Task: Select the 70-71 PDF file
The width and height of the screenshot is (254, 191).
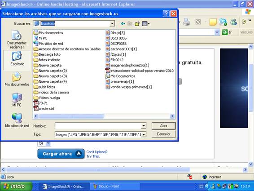Action: 41,103
